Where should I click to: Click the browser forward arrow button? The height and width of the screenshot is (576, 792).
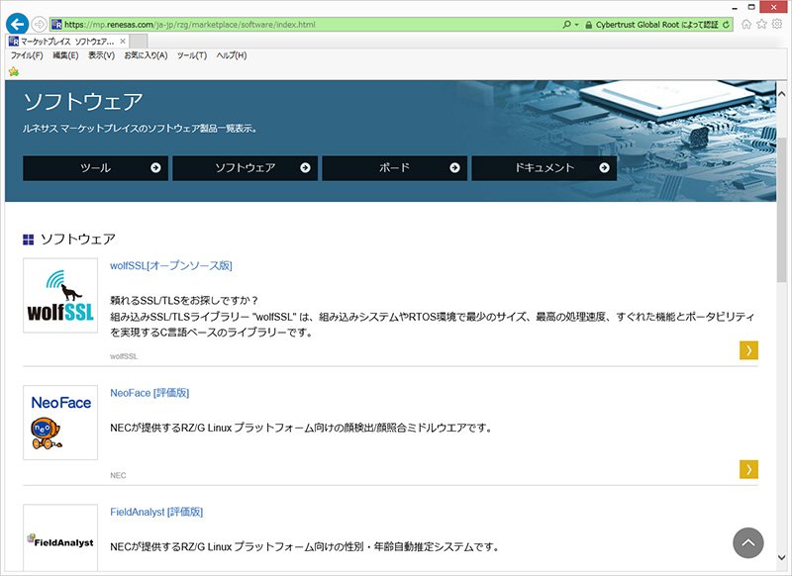click(39, 24)
